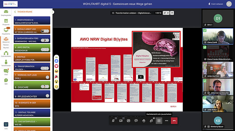Screen dimensions: 235x131
Task: Open Messe mit Themen-Räumen section
Action: 6,43
